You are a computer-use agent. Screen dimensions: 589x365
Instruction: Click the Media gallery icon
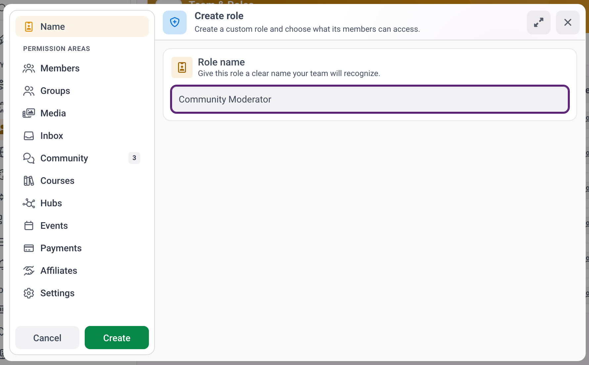click(29, 113)
